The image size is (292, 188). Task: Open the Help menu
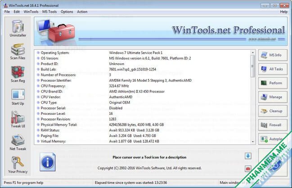point(284,12)
